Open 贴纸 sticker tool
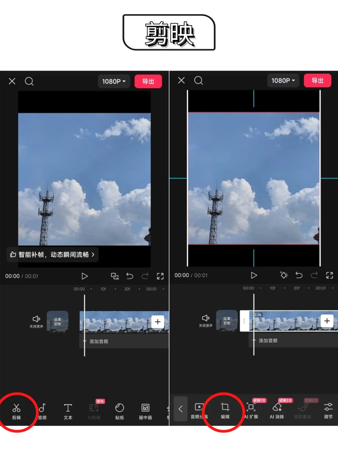The width and height of the screenshot is (338, 450). coord(120,411)
